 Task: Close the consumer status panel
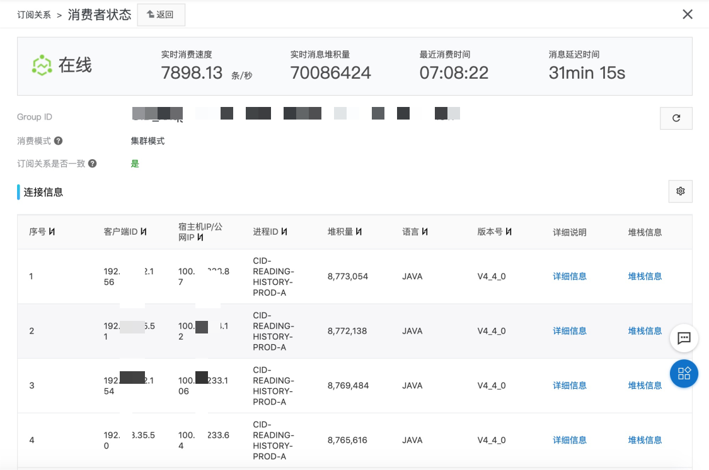tap(688, 14)
